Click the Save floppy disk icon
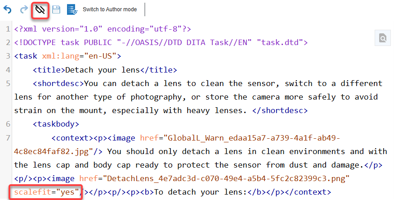394x200 pixels. pyautogui.click(x=56, y=9)
